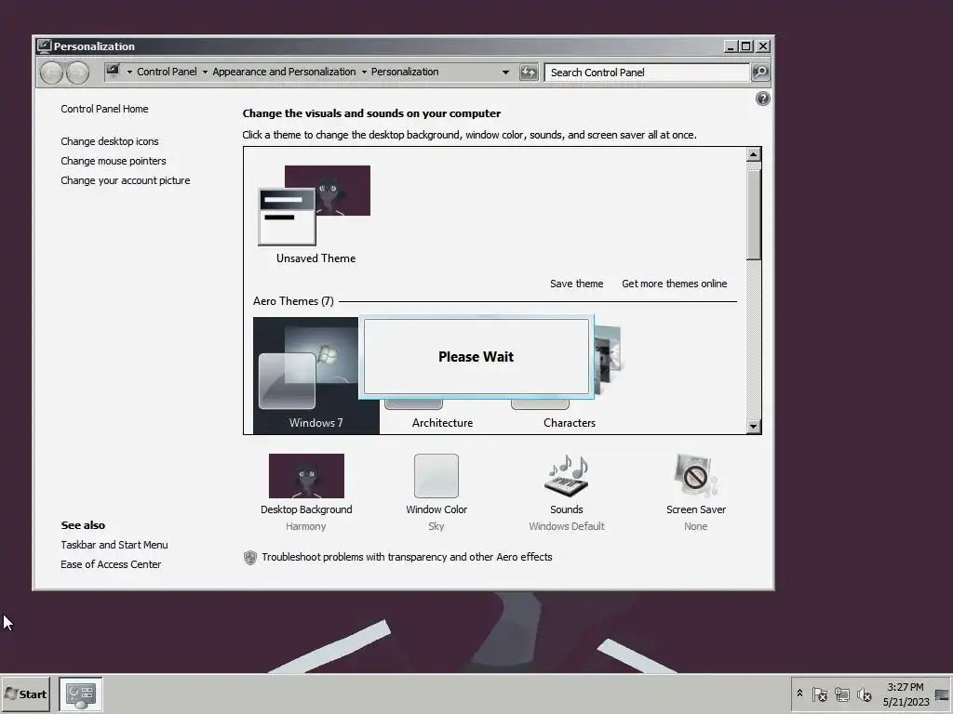Click the network tray icon
Viewport: 953px width, 714px height.
click(x=841, y=694)
